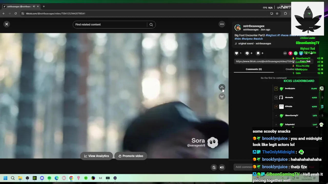Click the #watch hashtag
This screenshot has width=328, height=184.
point(258,39)
